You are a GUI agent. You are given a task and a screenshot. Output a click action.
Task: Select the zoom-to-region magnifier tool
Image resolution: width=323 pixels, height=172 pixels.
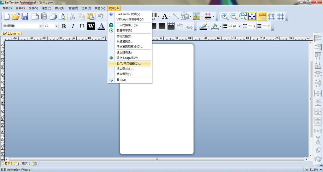pos(243,16)
